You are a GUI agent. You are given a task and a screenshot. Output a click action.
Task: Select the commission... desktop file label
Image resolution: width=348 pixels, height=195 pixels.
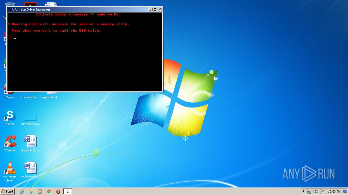click(30, 97)
